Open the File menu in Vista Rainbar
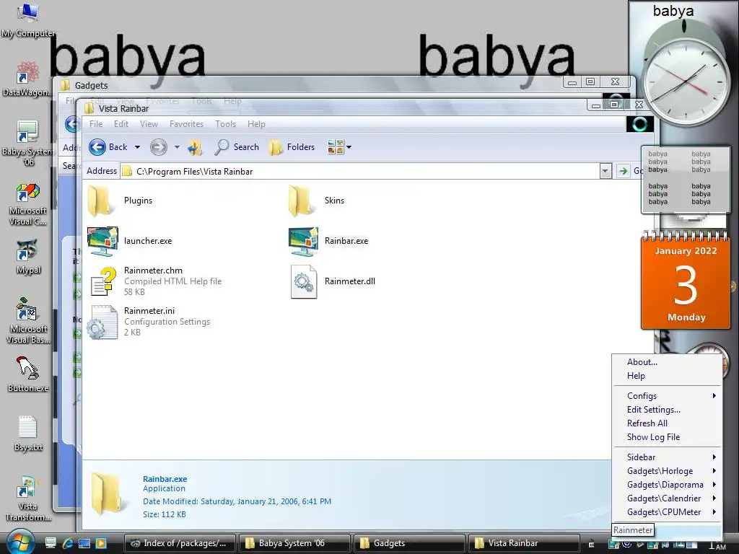 click(x=96, y=124)
